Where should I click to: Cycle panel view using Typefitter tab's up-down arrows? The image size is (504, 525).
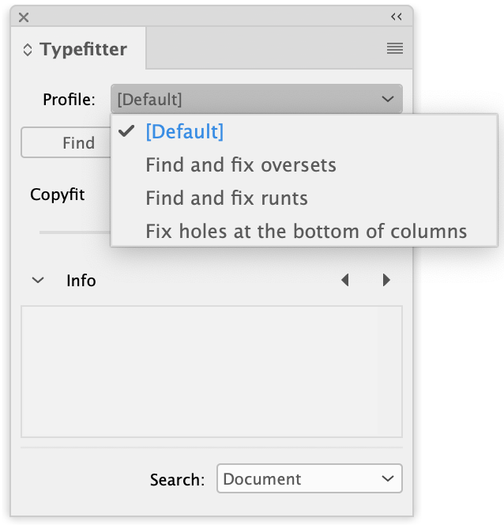tap(28, 50)
